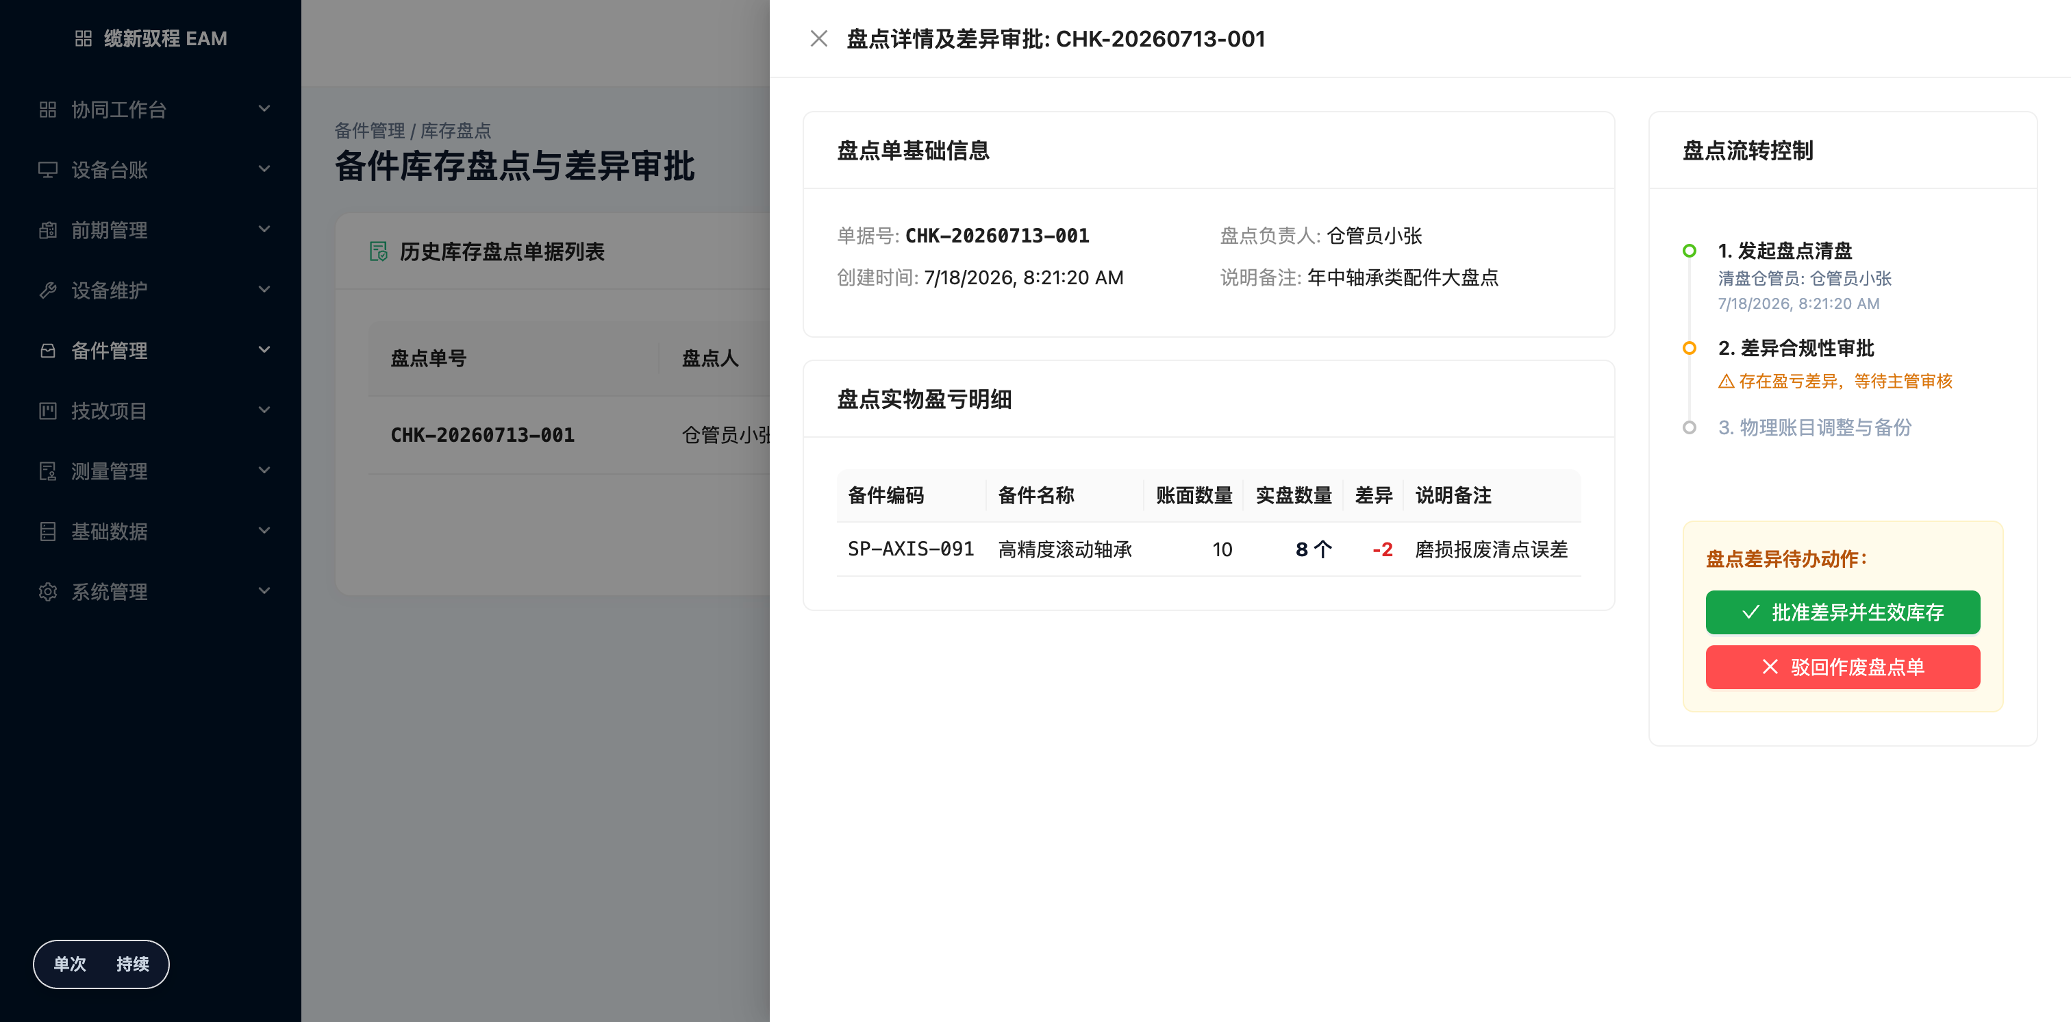2071x1022 pixels.
Task: Click the 备件管理 box icon
Action: [x=47, y=351]
